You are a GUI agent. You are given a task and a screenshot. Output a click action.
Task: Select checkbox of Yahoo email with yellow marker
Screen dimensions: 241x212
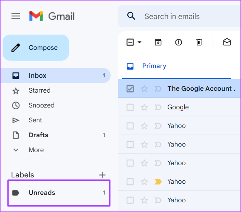[130, 182]
